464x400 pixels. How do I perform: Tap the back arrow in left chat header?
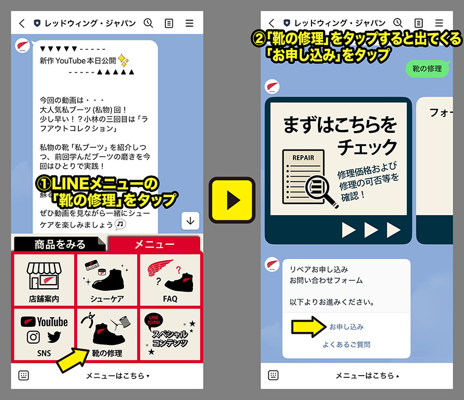22,24
